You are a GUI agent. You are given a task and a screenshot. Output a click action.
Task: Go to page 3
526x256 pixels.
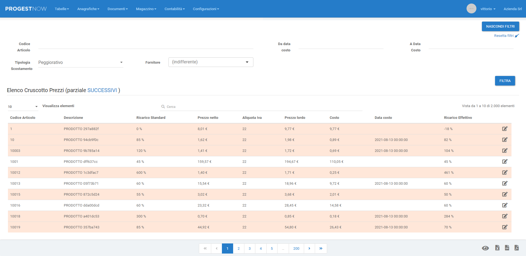[250, 248]
